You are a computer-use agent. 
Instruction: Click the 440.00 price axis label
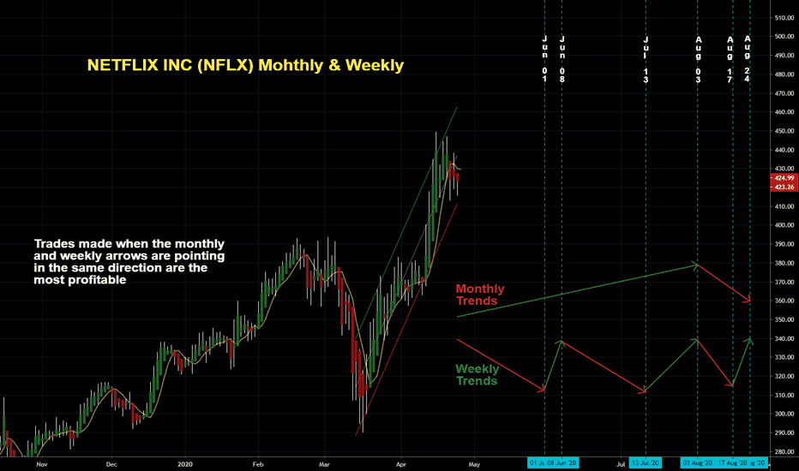[x=784, y=150]
